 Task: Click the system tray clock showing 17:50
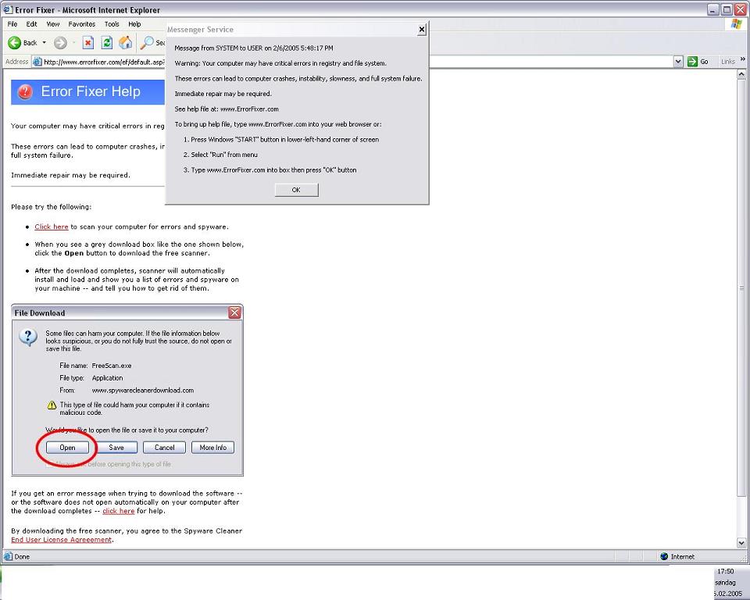point(726,571)
